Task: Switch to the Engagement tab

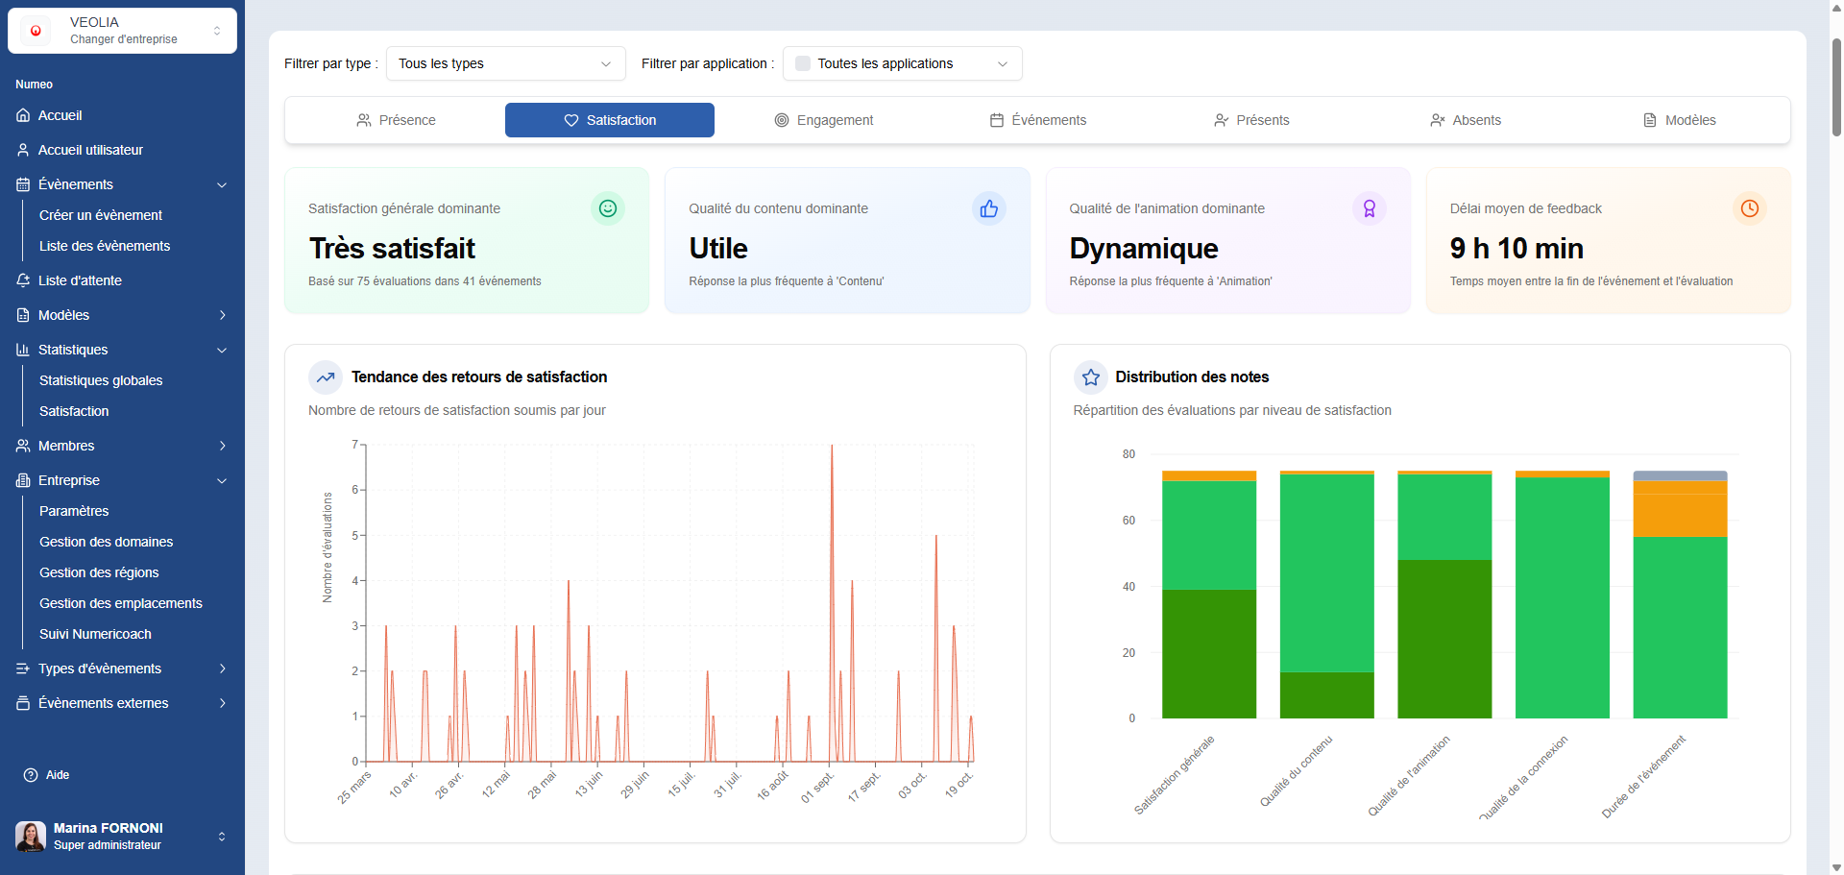Action: (824, 120)
